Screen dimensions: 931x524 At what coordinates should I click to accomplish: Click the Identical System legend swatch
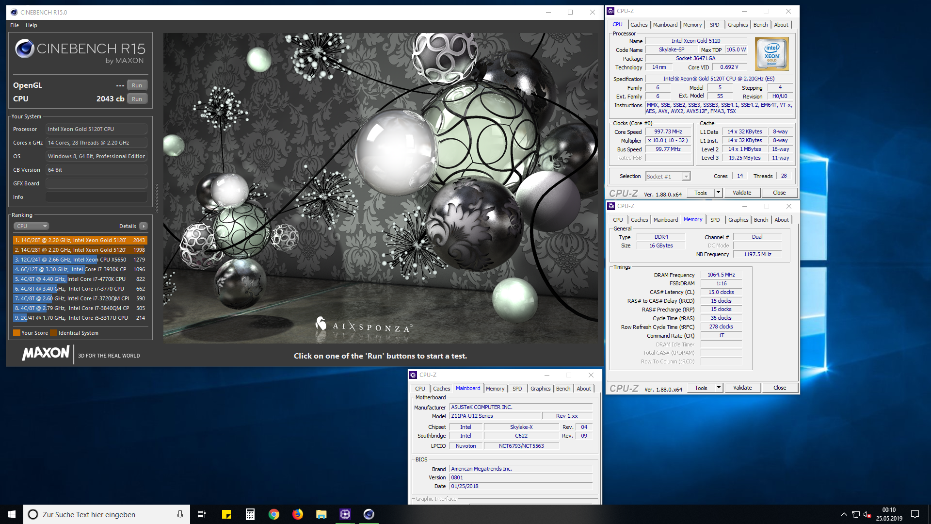[53, 333]
